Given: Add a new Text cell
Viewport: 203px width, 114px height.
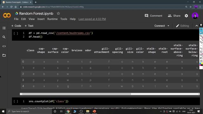Looking at the screenshot, I should (29, 26).
